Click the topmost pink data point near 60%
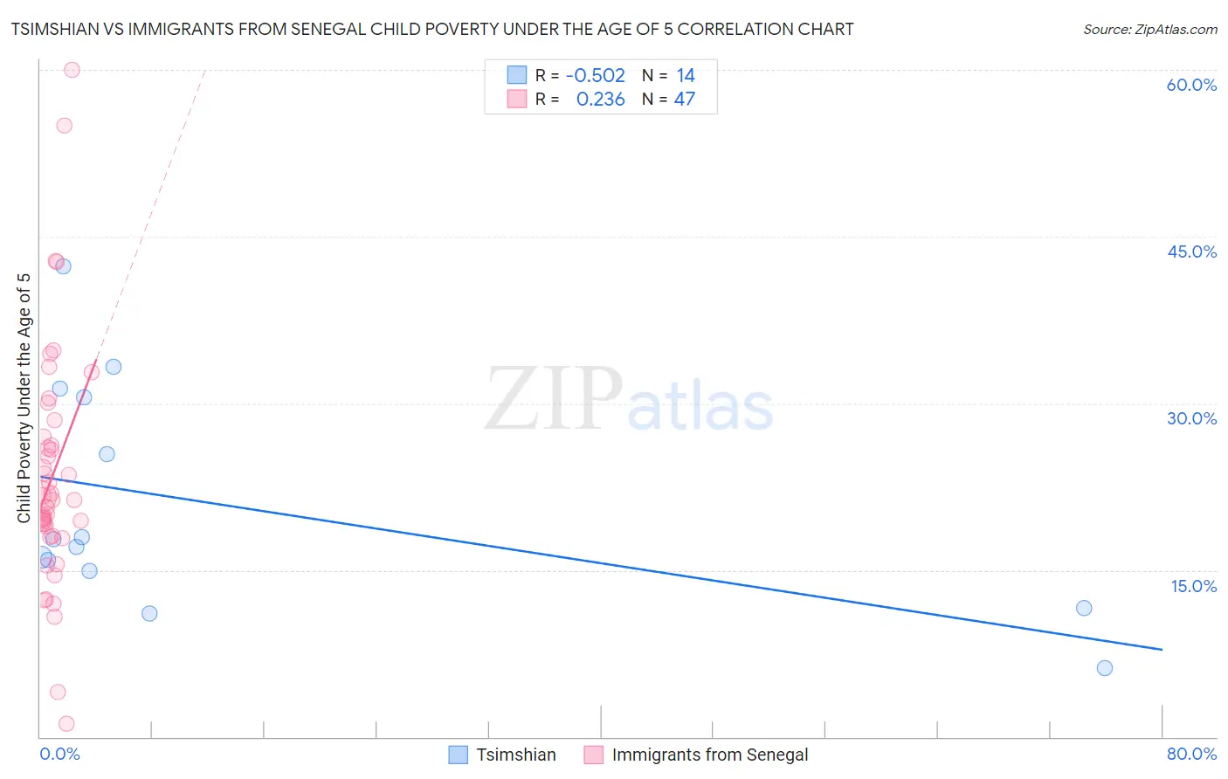1228x779 pixels. (x=72, y=70)
